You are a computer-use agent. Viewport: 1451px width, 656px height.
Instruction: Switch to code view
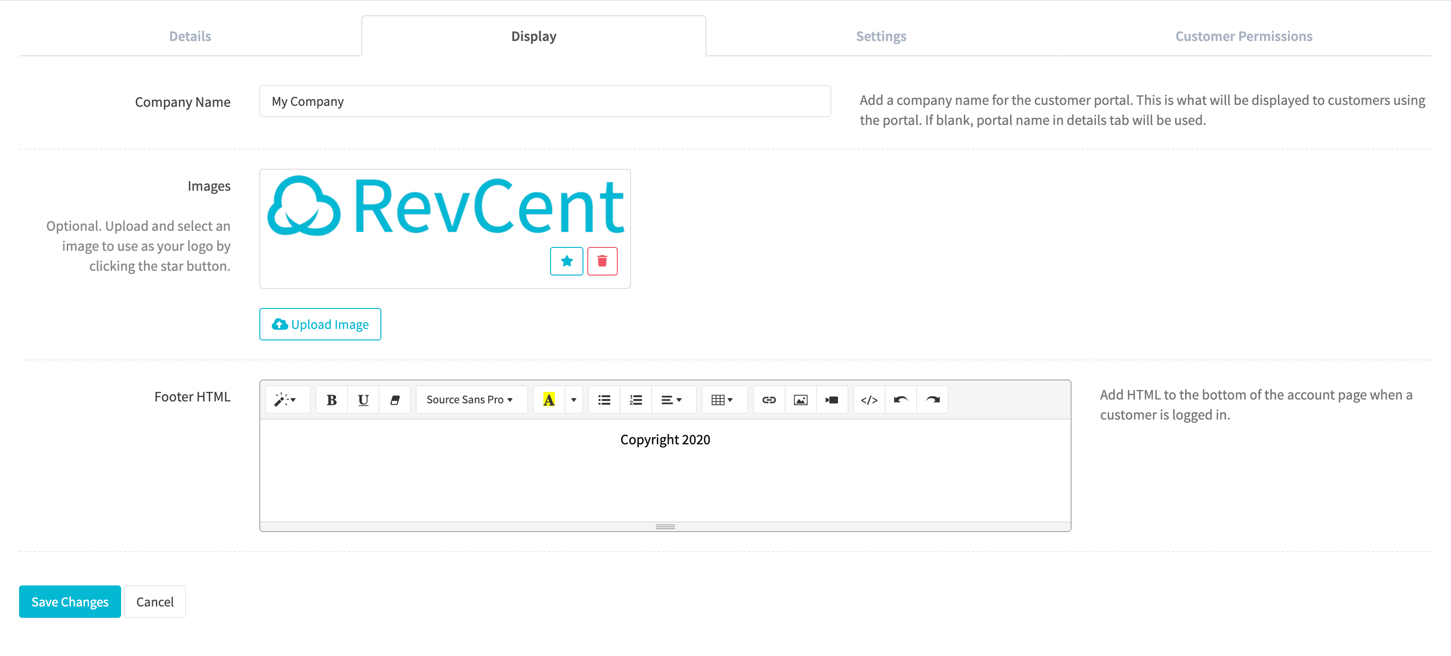[x=869, y=400]
